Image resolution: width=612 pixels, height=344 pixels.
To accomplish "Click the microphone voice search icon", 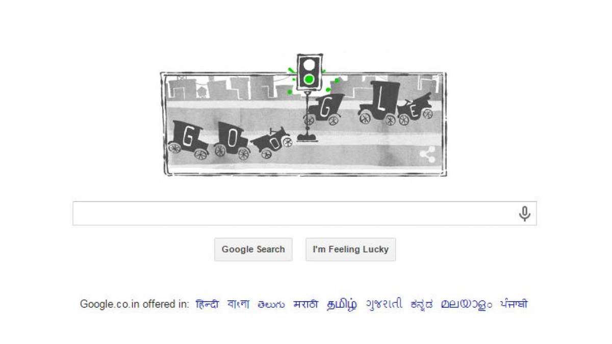I will pos(524,214).
